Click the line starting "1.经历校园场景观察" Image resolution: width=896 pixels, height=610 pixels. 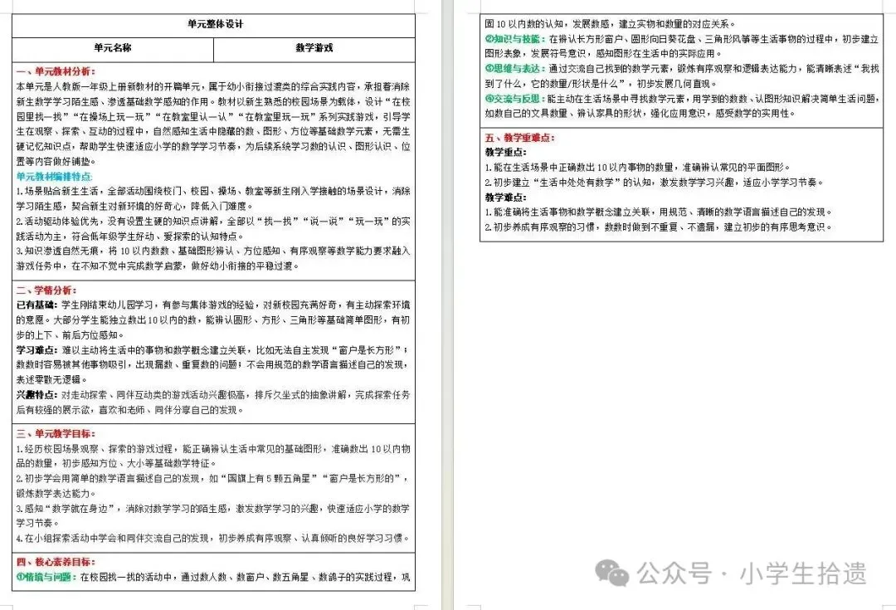point(213,449)
